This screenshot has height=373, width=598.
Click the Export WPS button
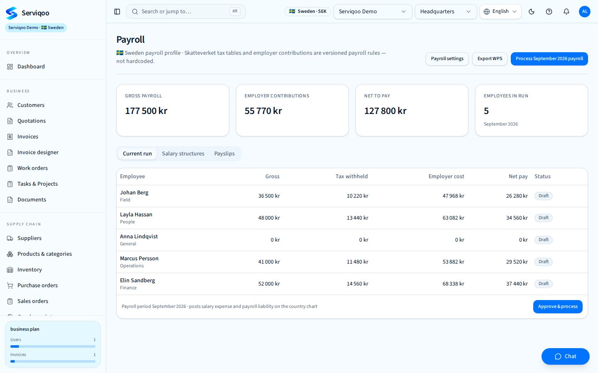coord(490,59)
